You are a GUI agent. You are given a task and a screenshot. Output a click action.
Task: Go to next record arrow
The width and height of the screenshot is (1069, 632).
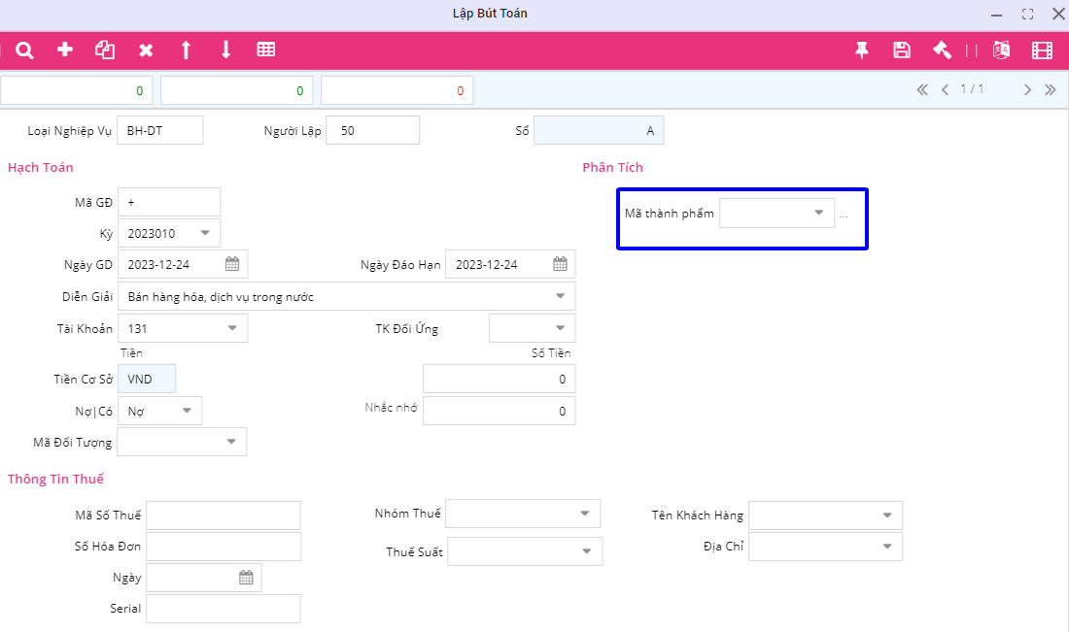coord(1027,89)
